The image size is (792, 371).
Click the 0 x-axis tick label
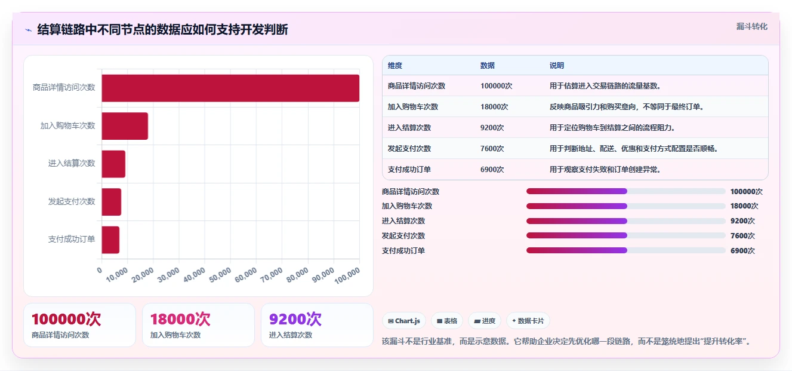click(100, 269)
